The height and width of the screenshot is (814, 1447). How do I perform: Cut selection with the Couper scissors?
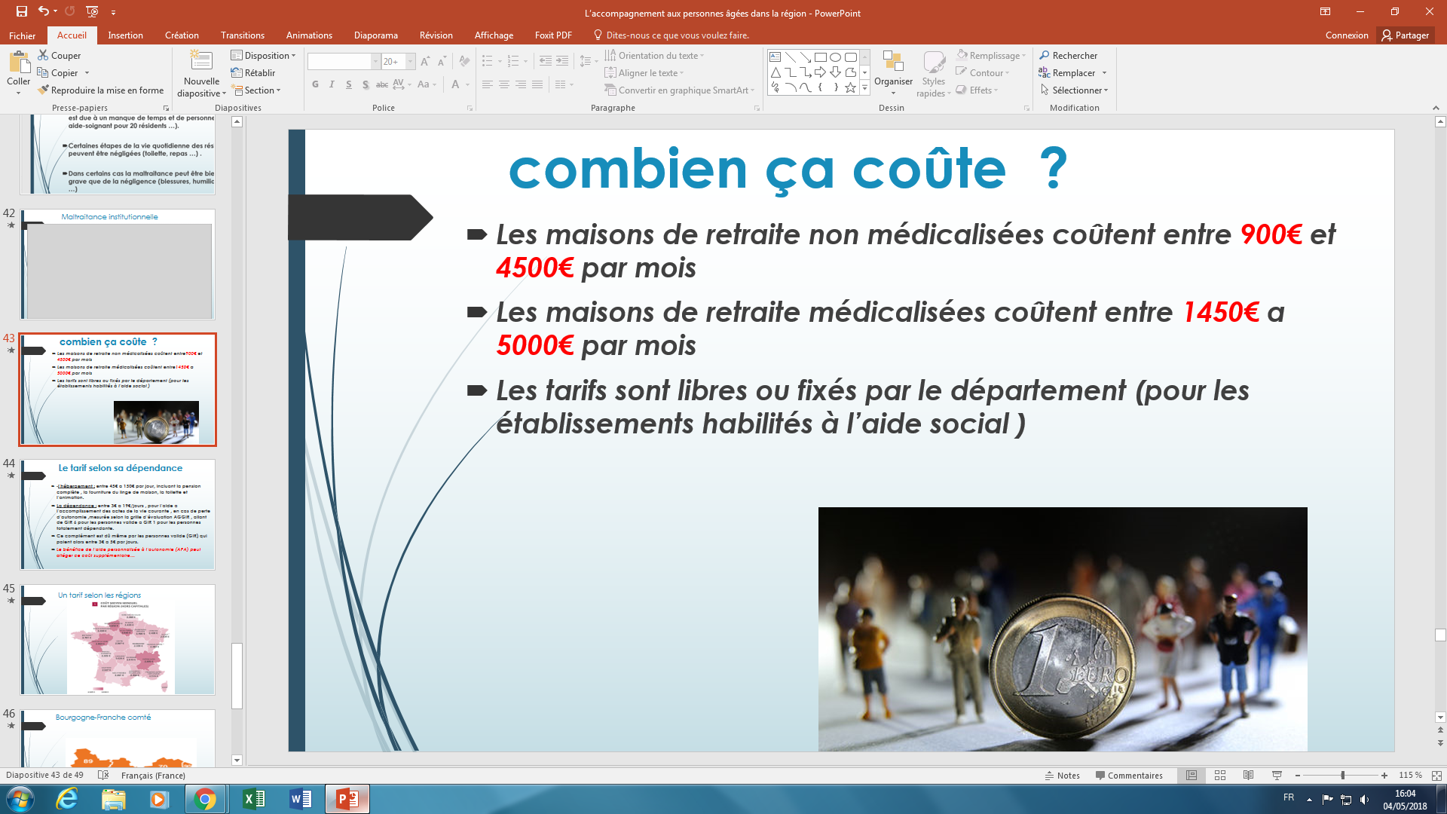[x=59, y=56]
